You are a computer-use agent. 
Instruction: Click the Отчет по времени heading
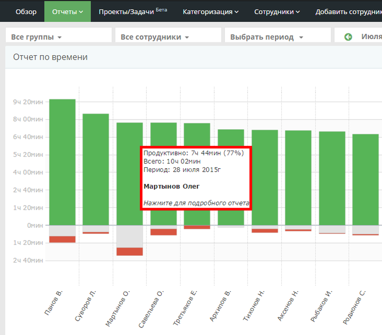51,57
